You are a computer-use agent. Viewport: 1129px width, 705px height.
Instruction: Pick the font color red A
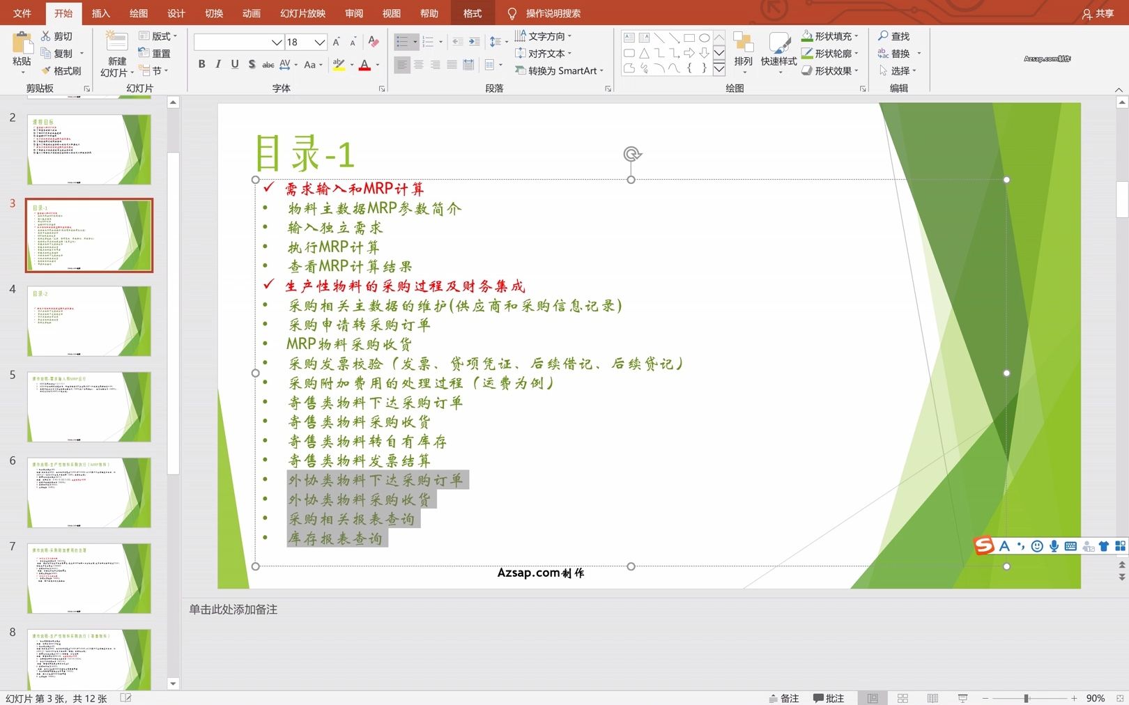tap(364, 65)
